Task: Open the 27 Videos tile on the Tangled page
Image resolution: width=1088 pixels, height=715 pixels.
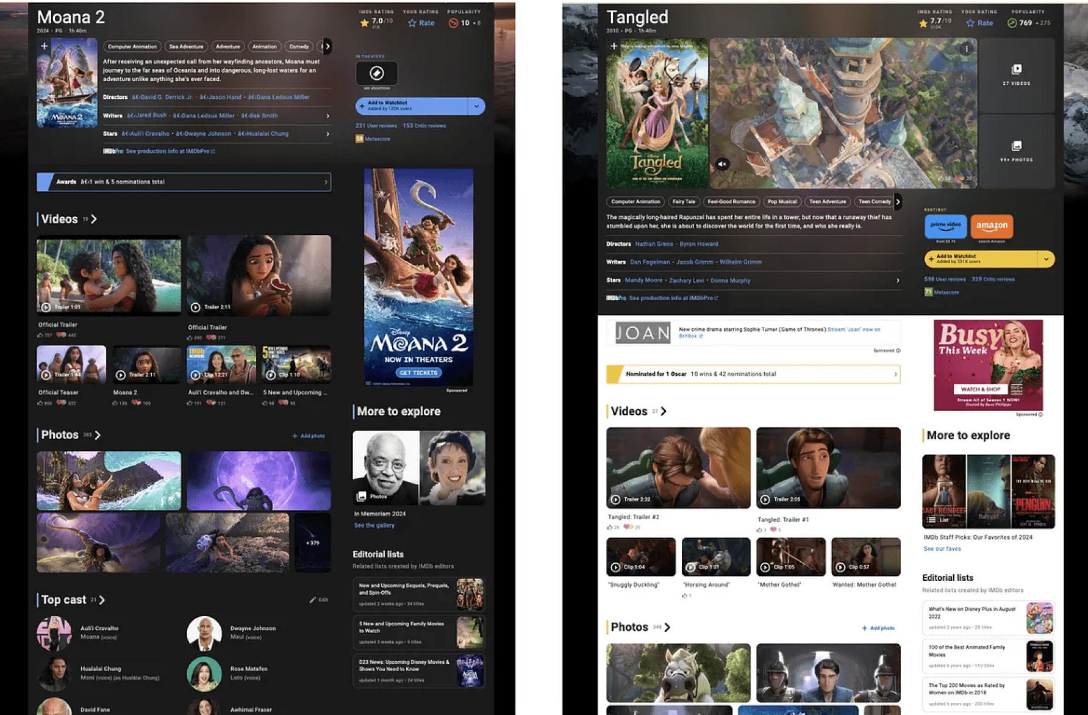Action: point(1017,74)
